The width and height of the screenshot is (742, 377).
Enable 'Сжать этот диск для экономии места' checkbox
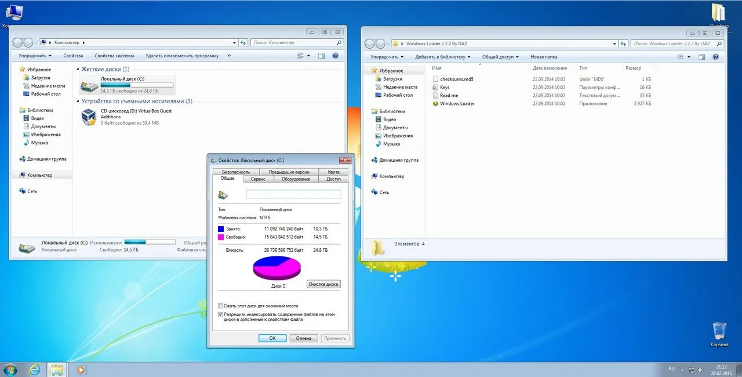(220, 306)
